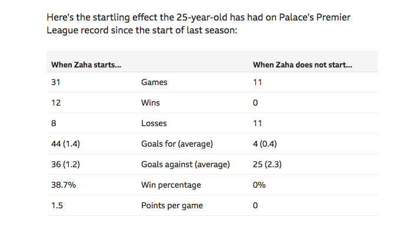407x240 pixels.
Task: Click the 'When Zaha does not start...' header
Action: click(302, 65)
